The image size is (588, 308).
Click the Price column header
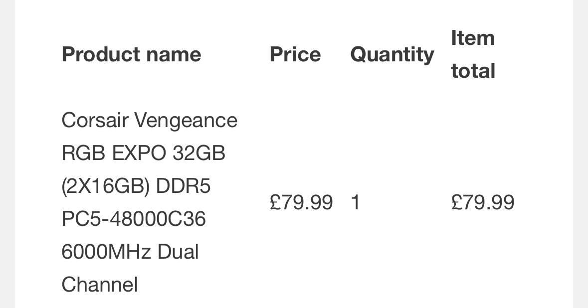(x=295, y=54)
